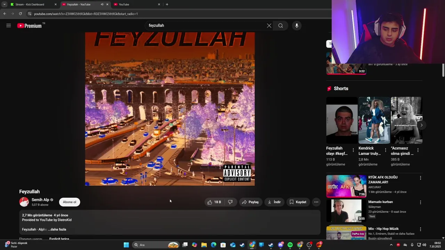
Task: Open options for Mamudo kurban video
Action: 420,202
